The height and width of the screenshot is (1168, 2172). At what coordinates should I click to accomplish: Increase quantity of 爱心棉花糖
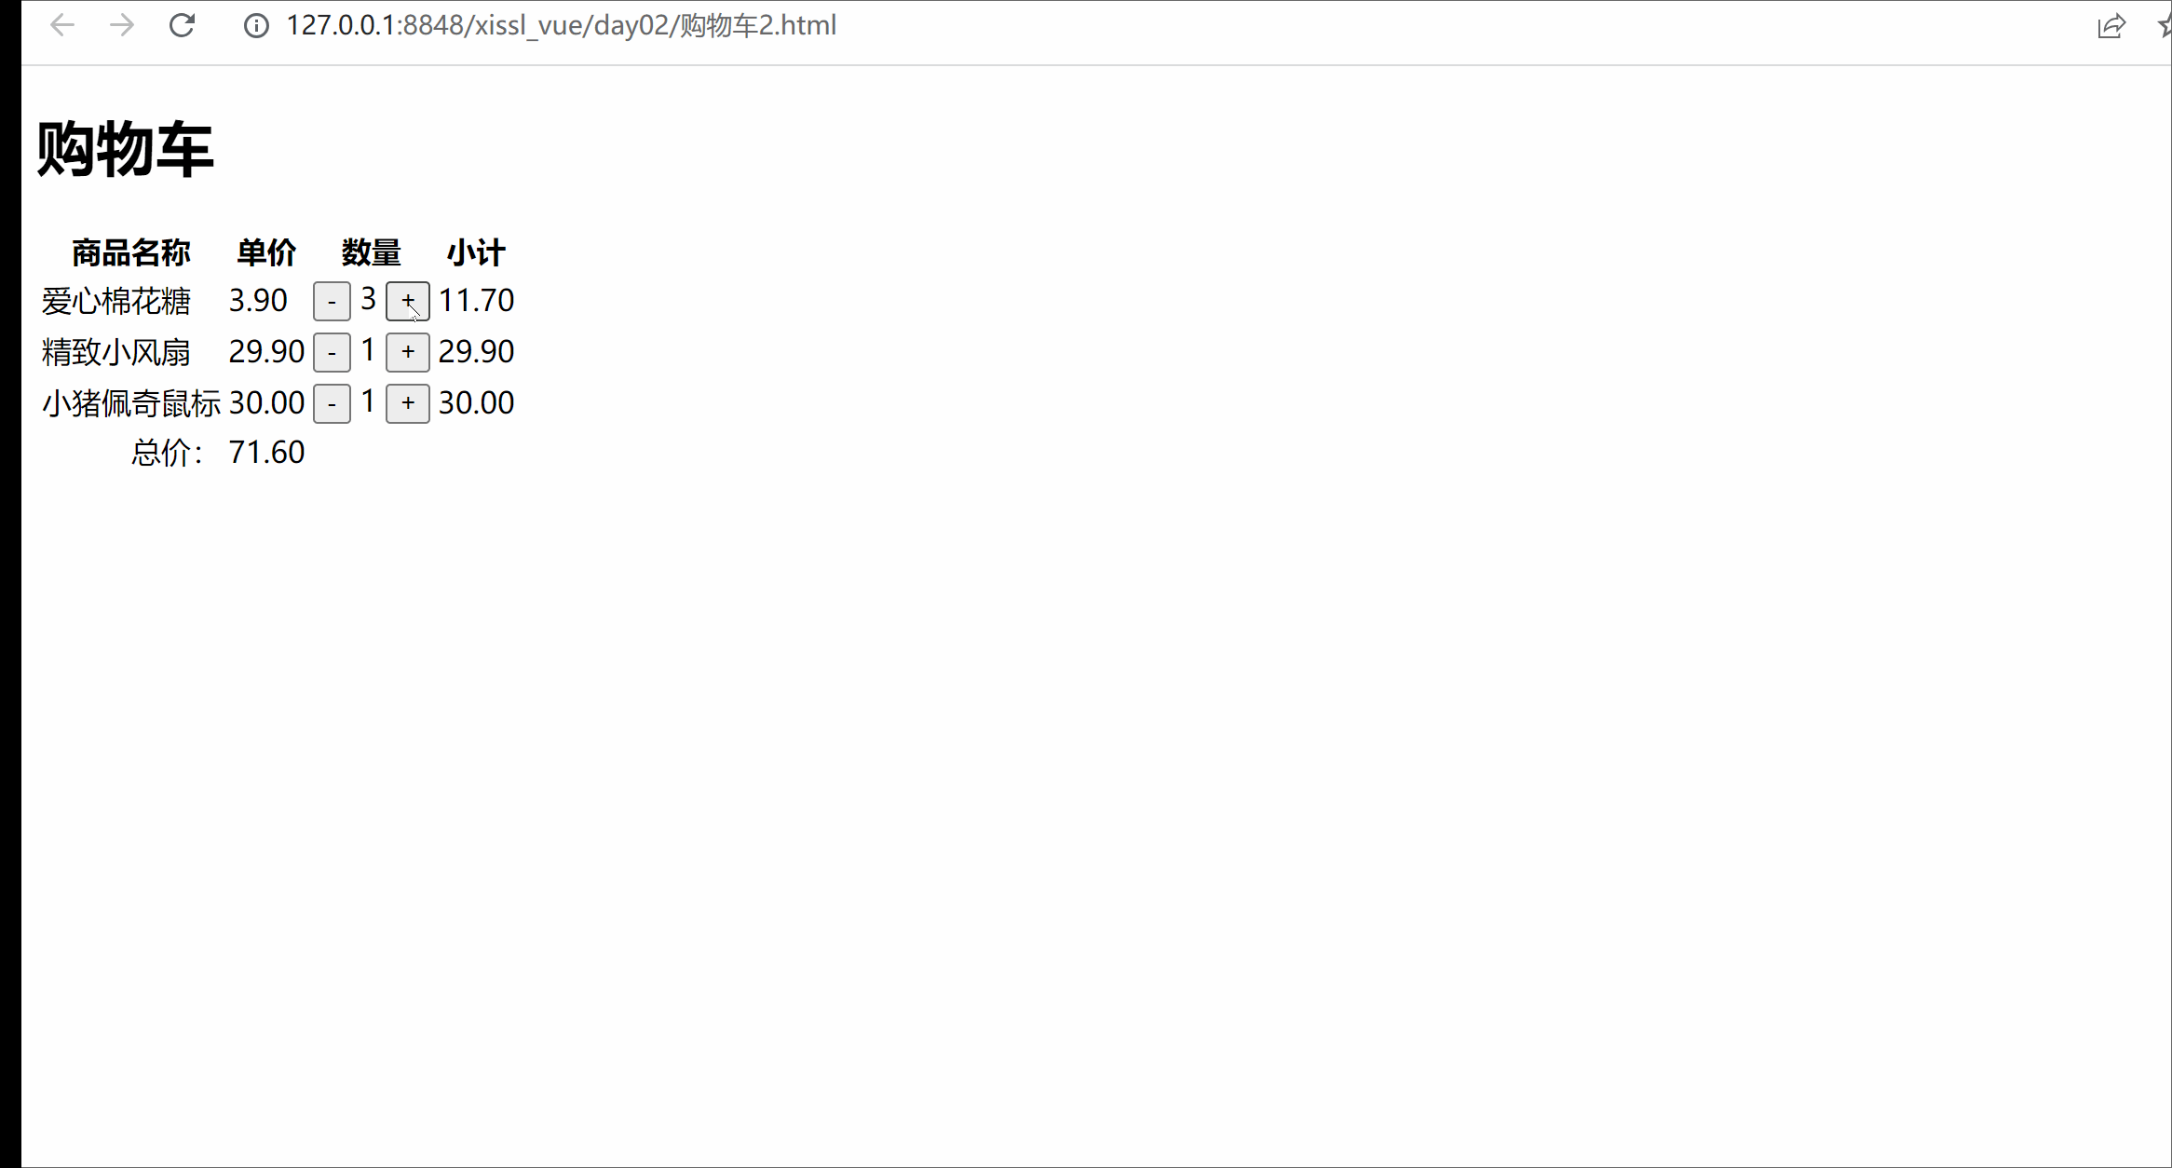tap(408, 301)
